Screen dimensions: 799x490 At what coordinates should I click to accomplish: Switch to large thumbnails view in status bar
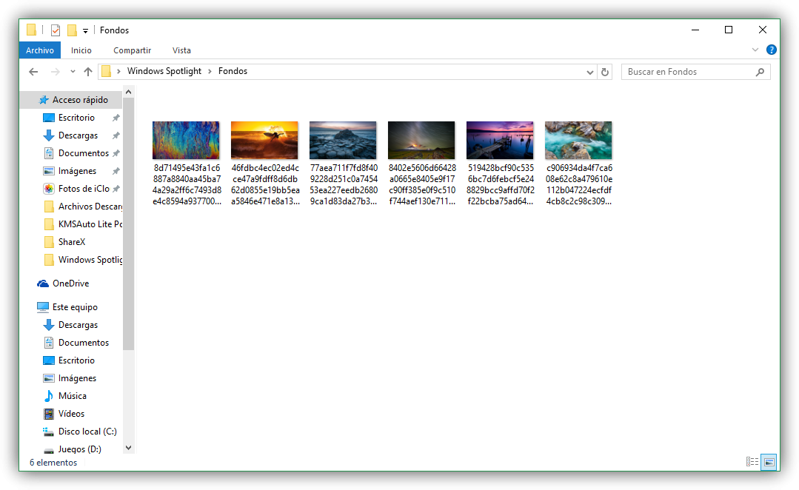coord(769,462)
